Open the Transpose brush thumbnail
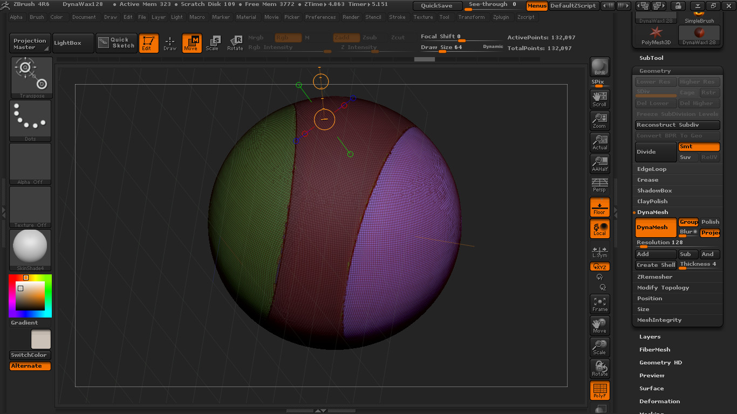This screenshot has height=414, width=737. tap(31, 77)
